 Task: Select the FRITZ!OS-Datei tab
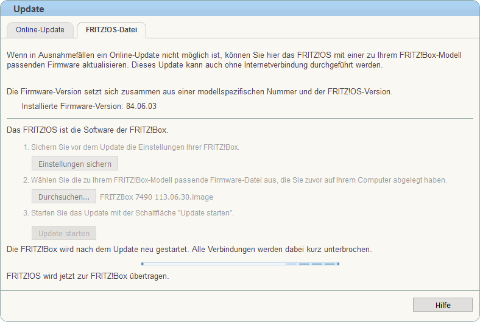(x=111, y=30)
